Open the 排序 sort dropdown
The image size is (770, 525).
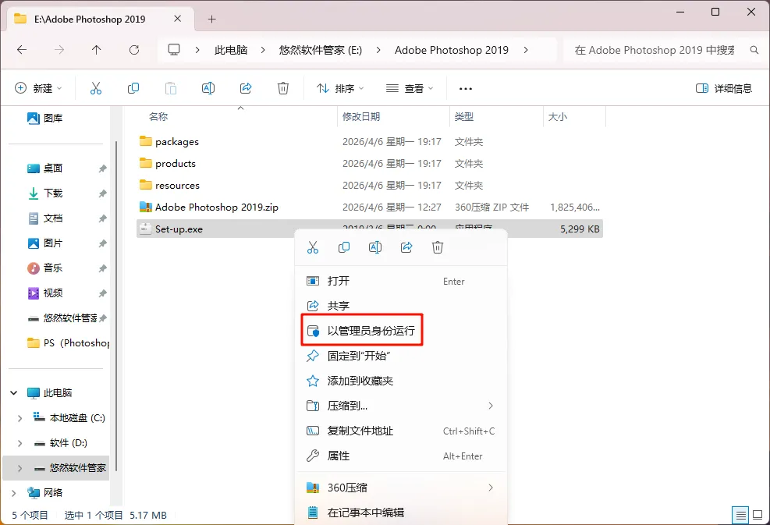click(340, 88)
